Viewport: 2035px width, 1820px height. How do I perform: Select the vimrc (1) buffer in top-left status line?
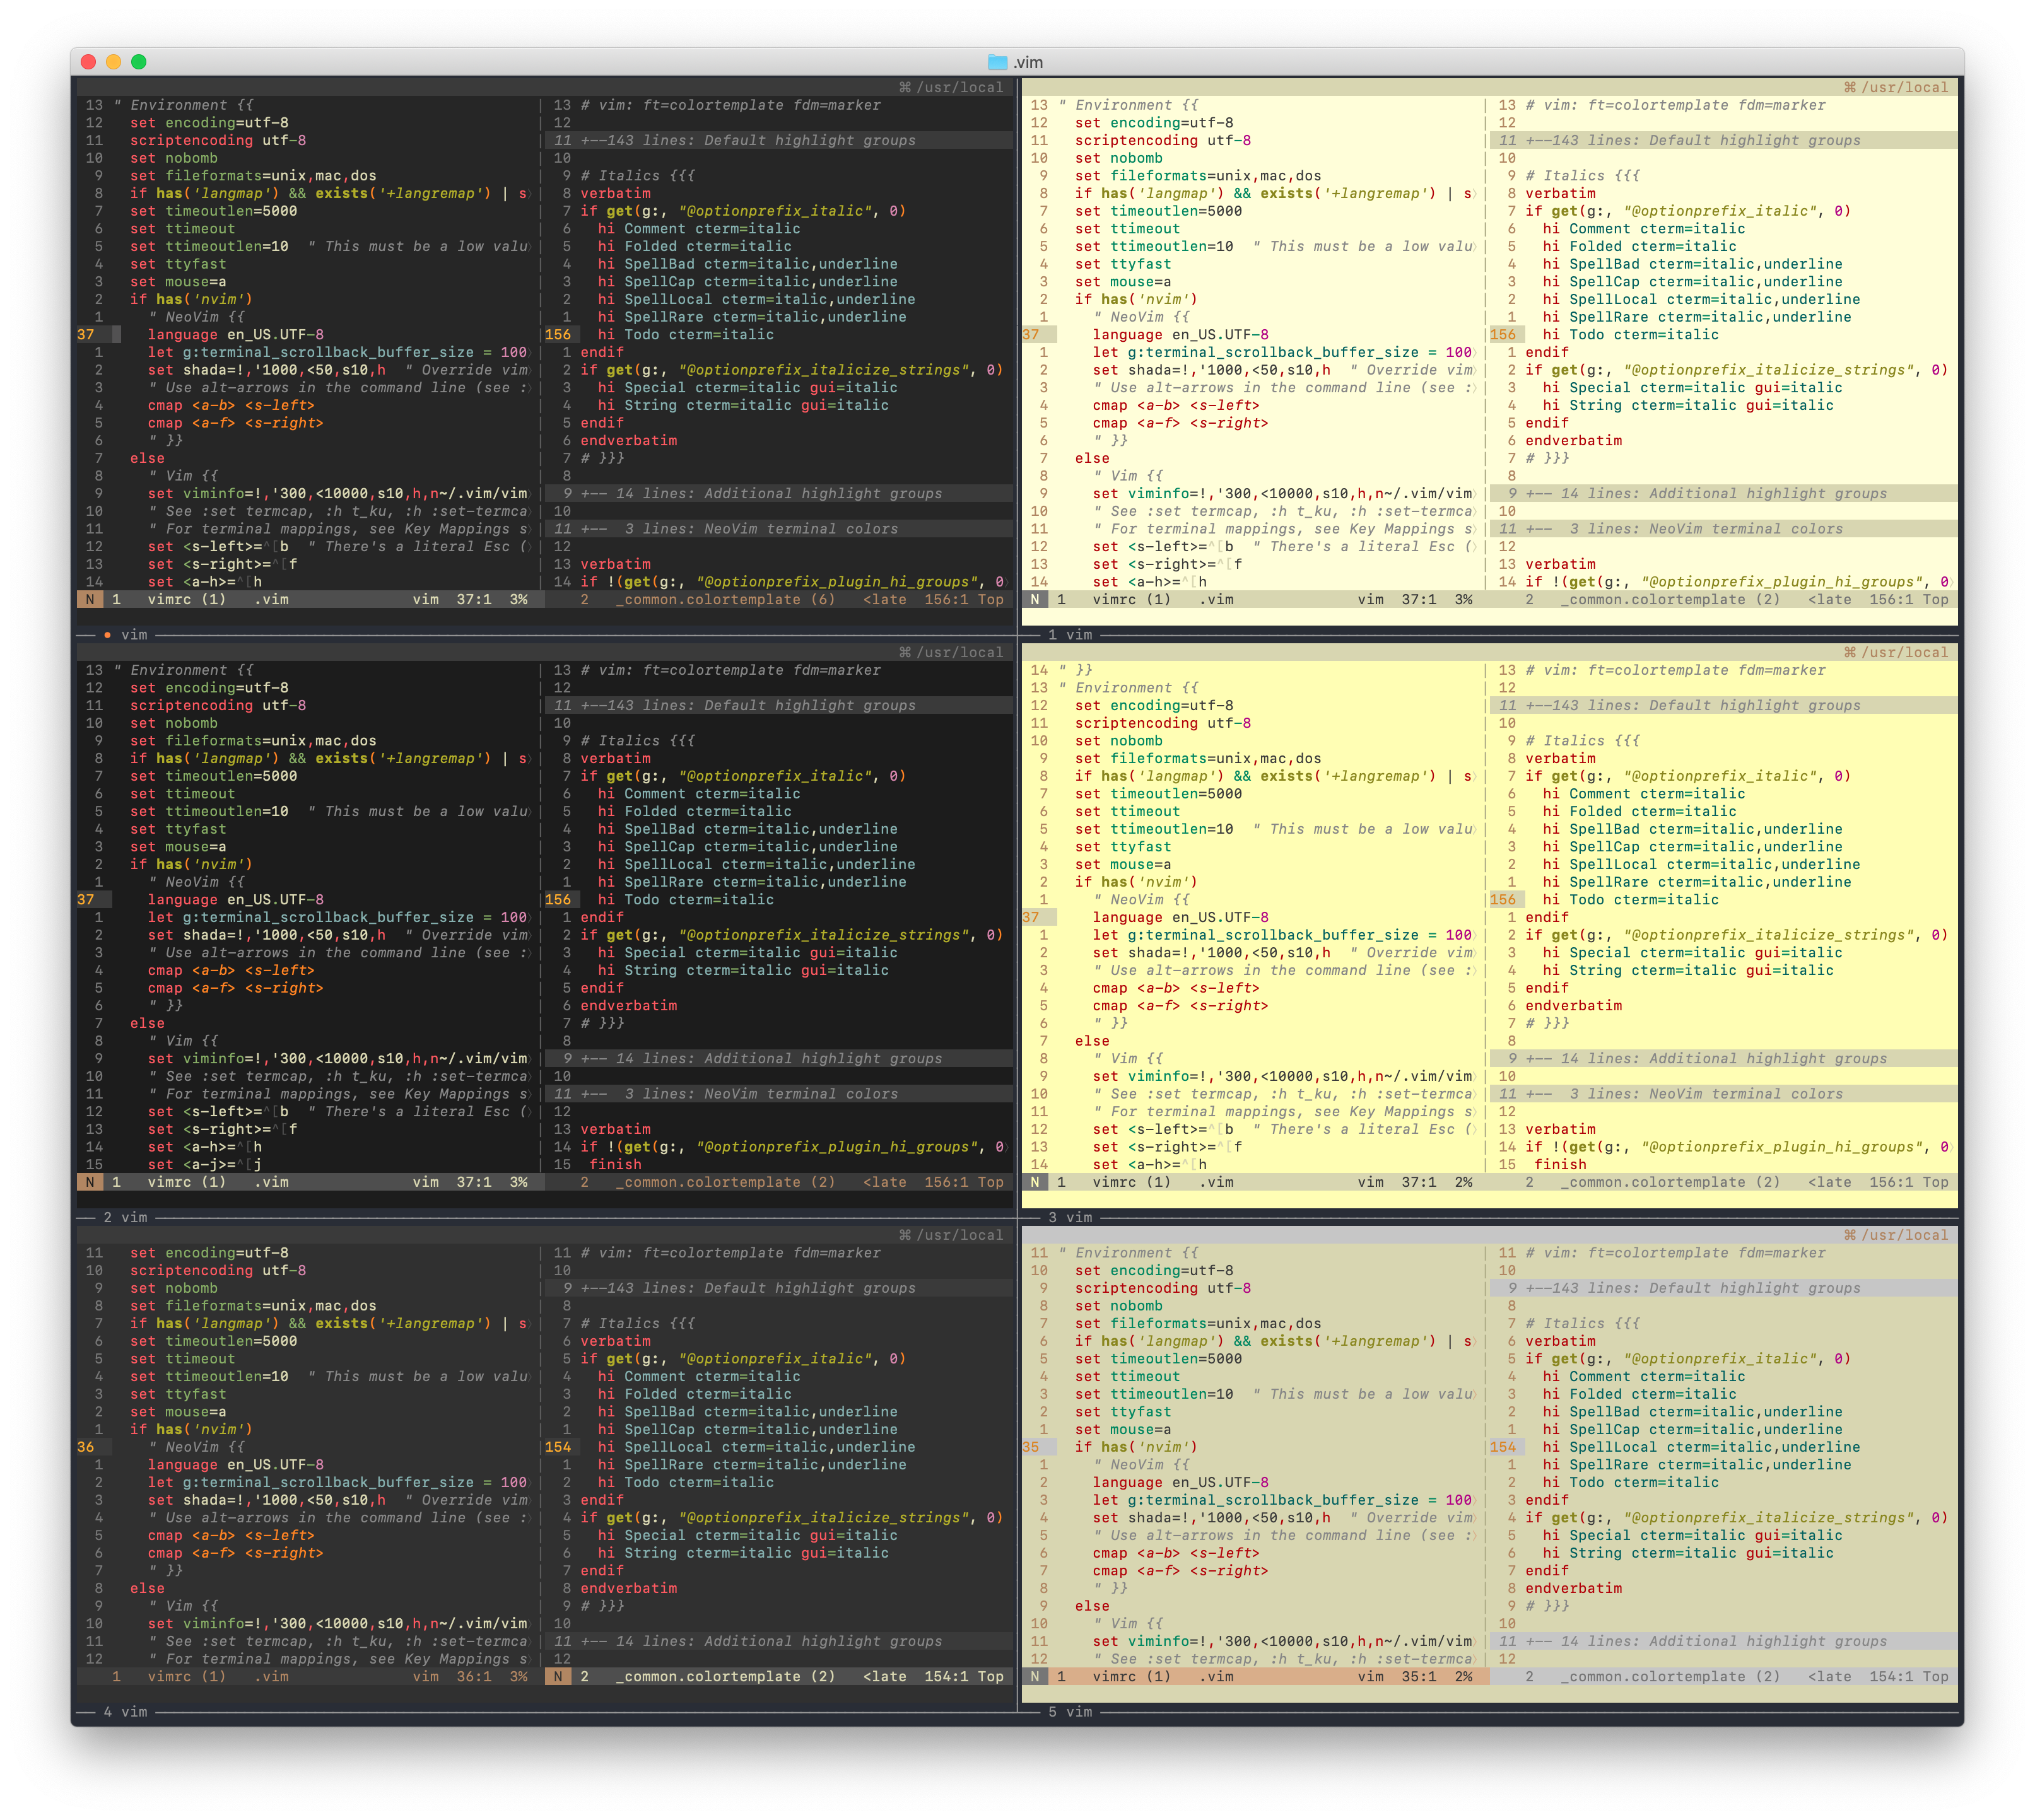coord(186,600)
